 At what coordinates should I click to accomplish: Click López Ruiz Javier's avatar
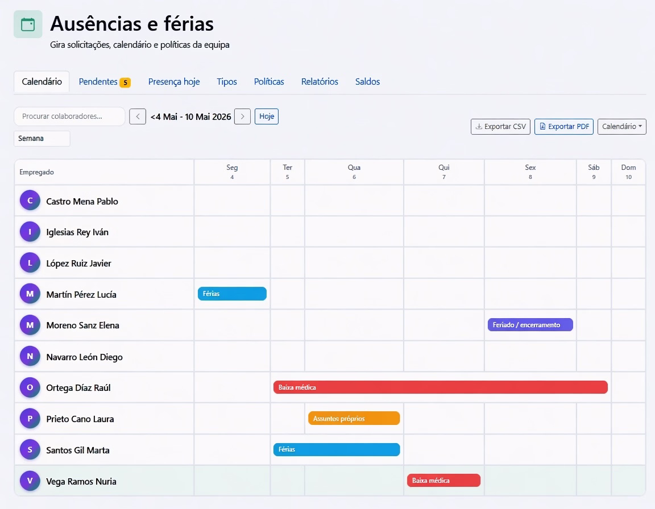tap(30, 263)
